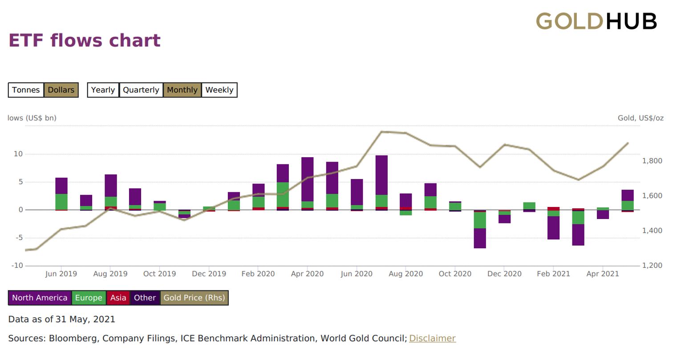685x358 pixels.
Task: Select the Dollars unit button
Action: (61, 90)
